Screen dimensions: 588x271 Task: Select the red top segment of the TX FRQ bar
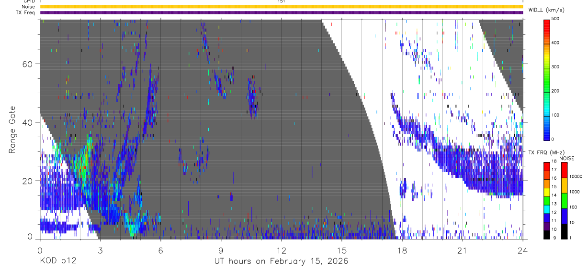click(x=547, y=166)
